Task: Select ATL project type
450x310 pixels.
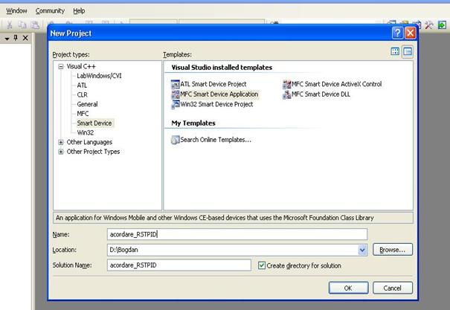Action: click(82, 85)
